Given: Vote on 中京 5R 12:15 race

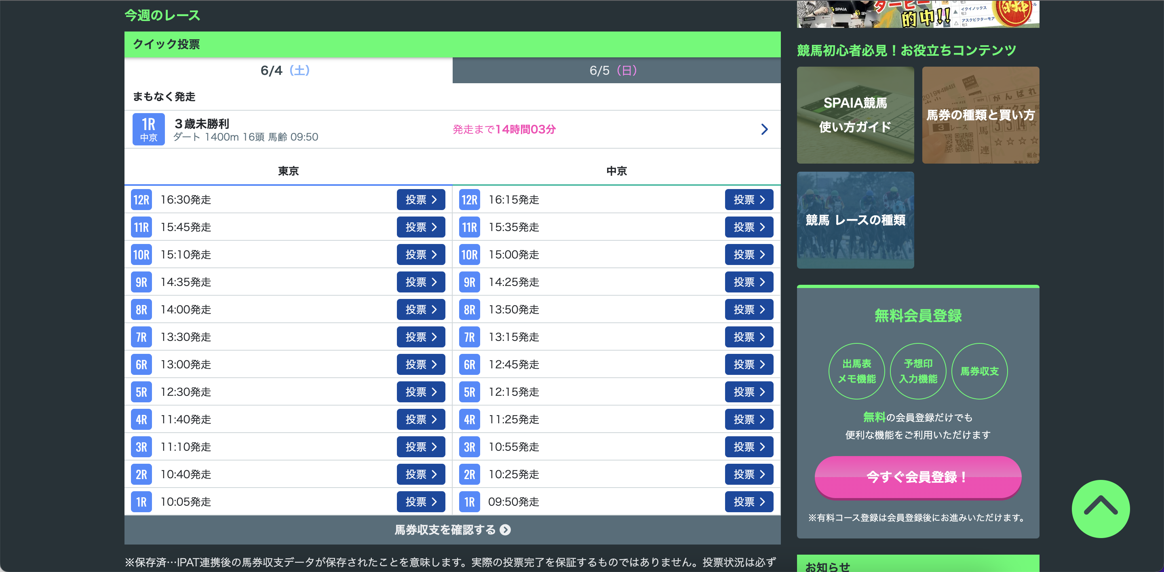Looking at the screenshot, I should click(x=749, y=392).
